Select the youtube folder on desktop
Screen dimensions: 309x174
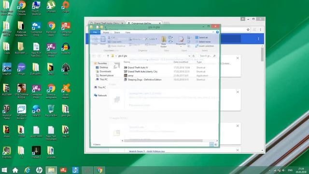click(51, 153)
